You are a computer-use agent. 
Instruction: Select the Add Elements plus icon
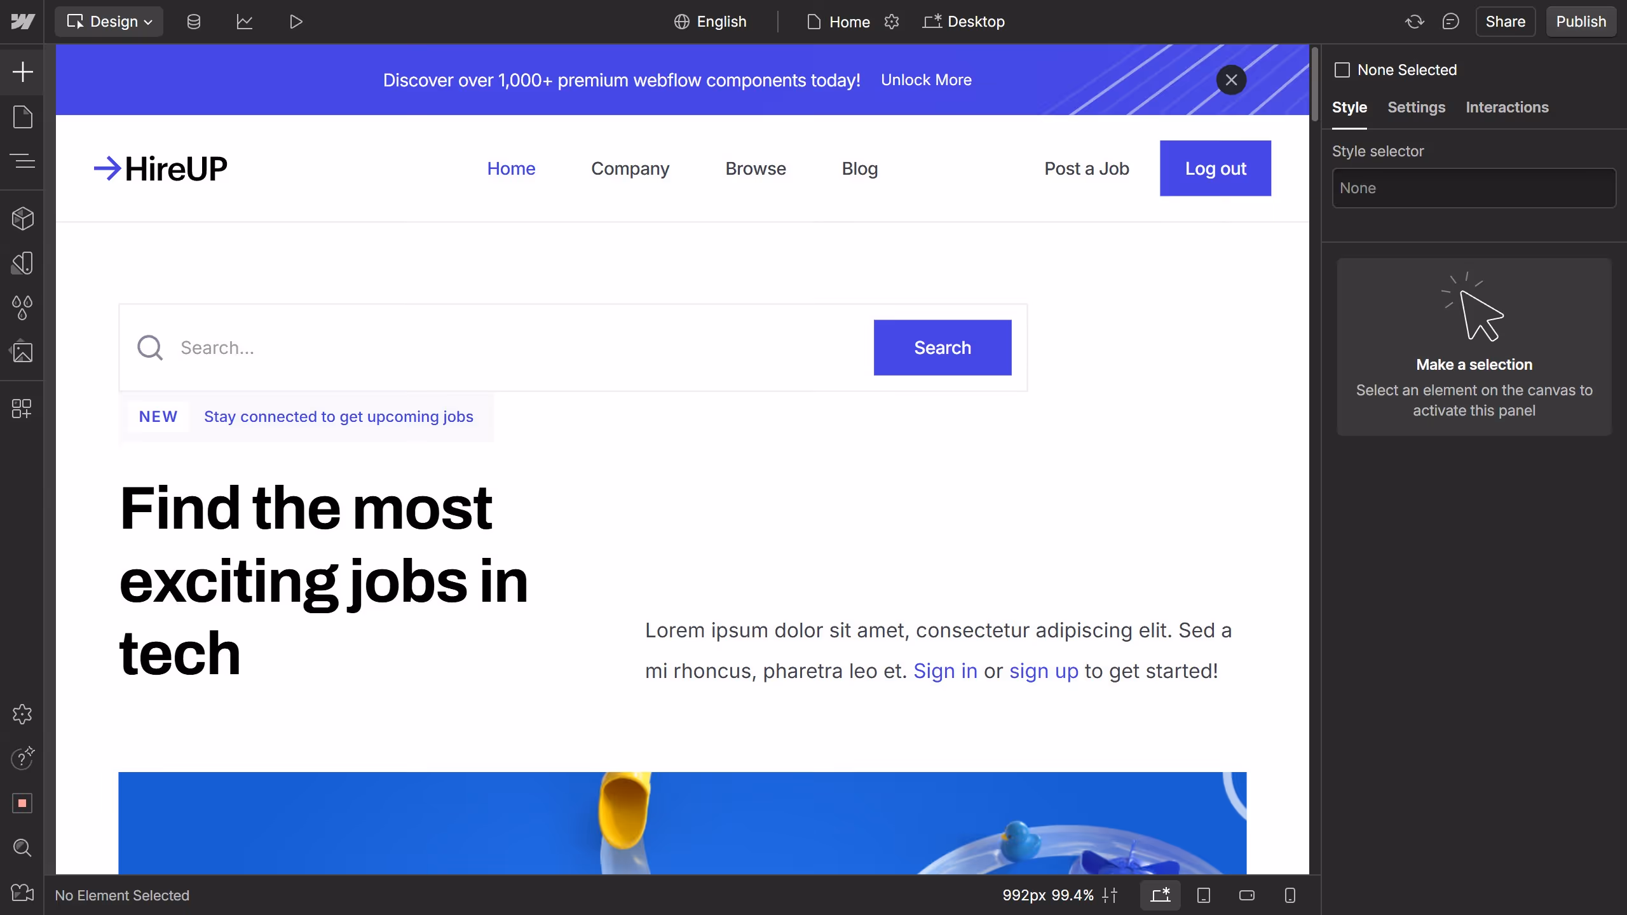tap(23, 72)
